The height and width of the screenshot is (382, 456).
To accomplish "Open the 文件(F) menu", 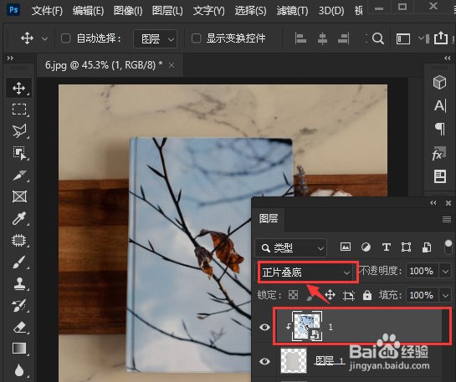I will point(47,11).
